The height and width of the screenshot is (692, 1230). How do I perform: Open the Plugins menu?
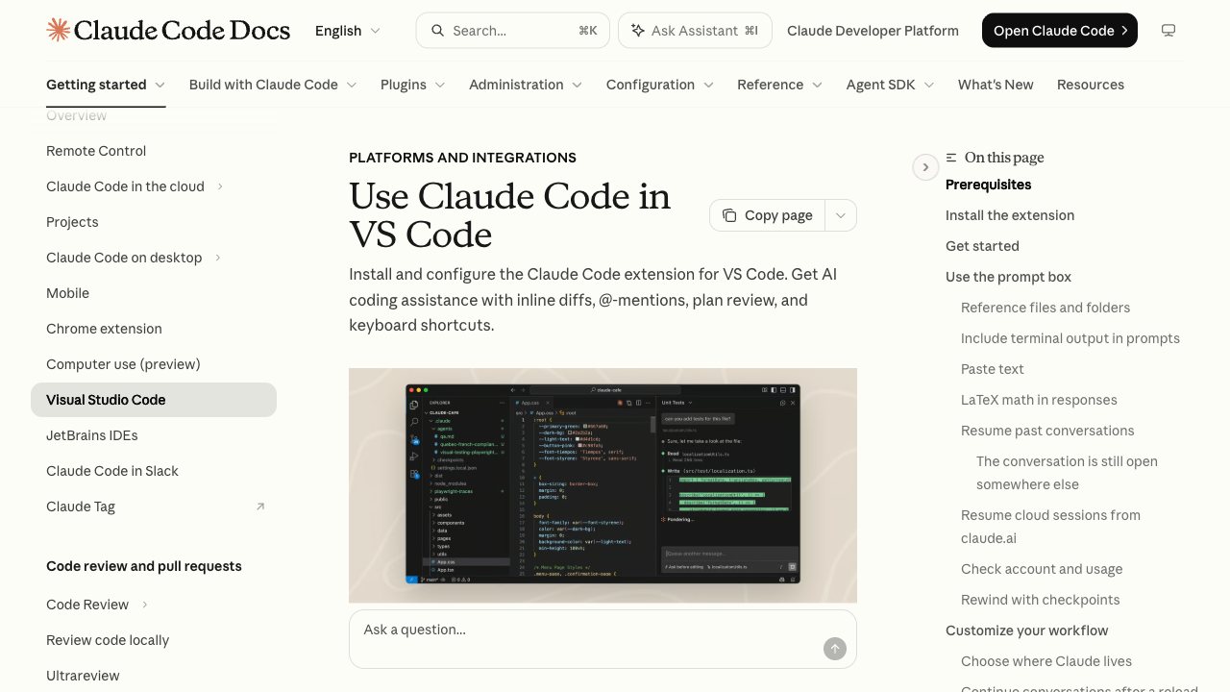413,85
